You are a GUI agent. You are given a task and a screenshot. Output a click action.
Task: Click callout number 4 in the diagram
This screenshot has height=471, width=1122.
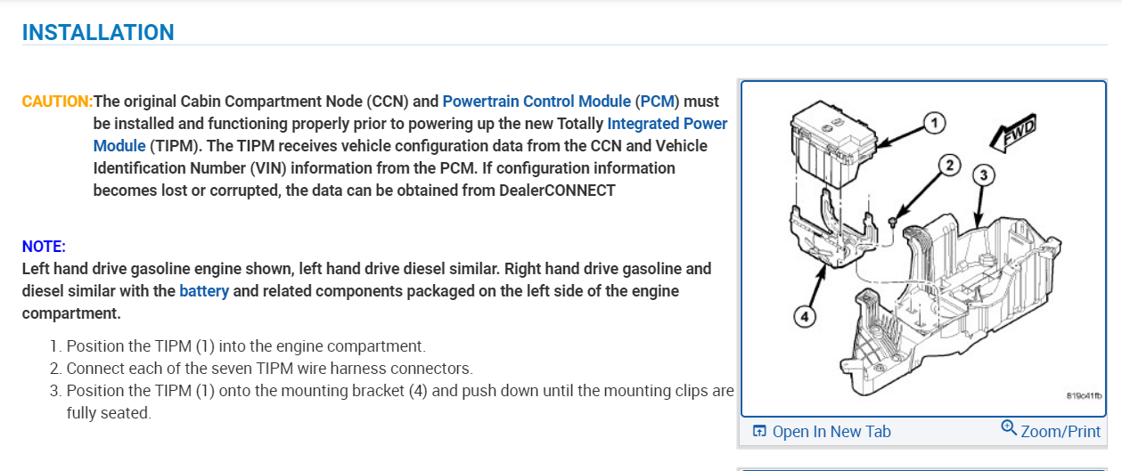tap(803, 317)
